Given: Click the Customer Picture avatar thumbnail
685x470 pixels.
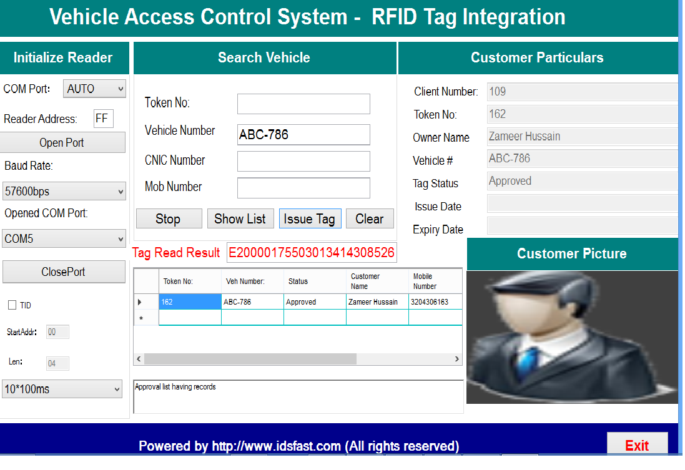Looking at the screenshot, I should pyautogui.click(x=572, y=337).
